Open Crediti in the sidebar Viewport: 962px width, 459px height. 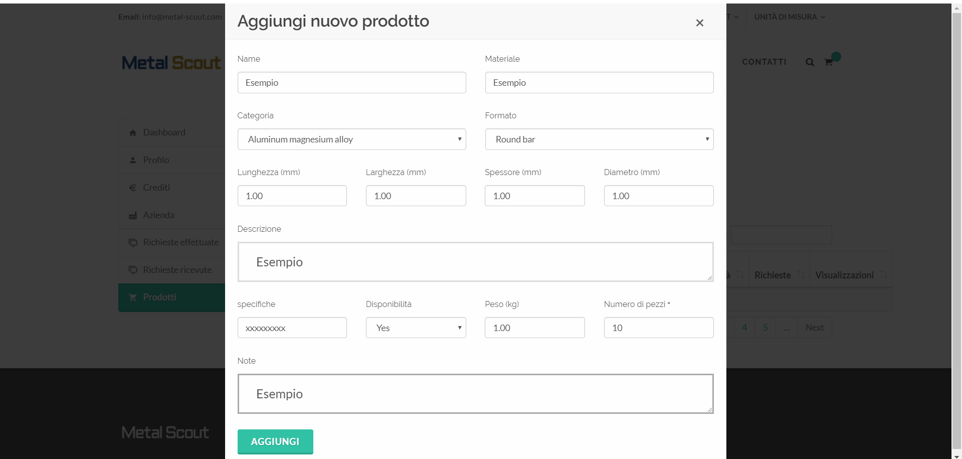point(171,188)
